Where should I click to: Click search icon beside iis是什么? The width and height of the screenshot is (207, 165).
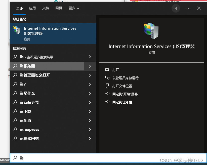pos(15,93)
